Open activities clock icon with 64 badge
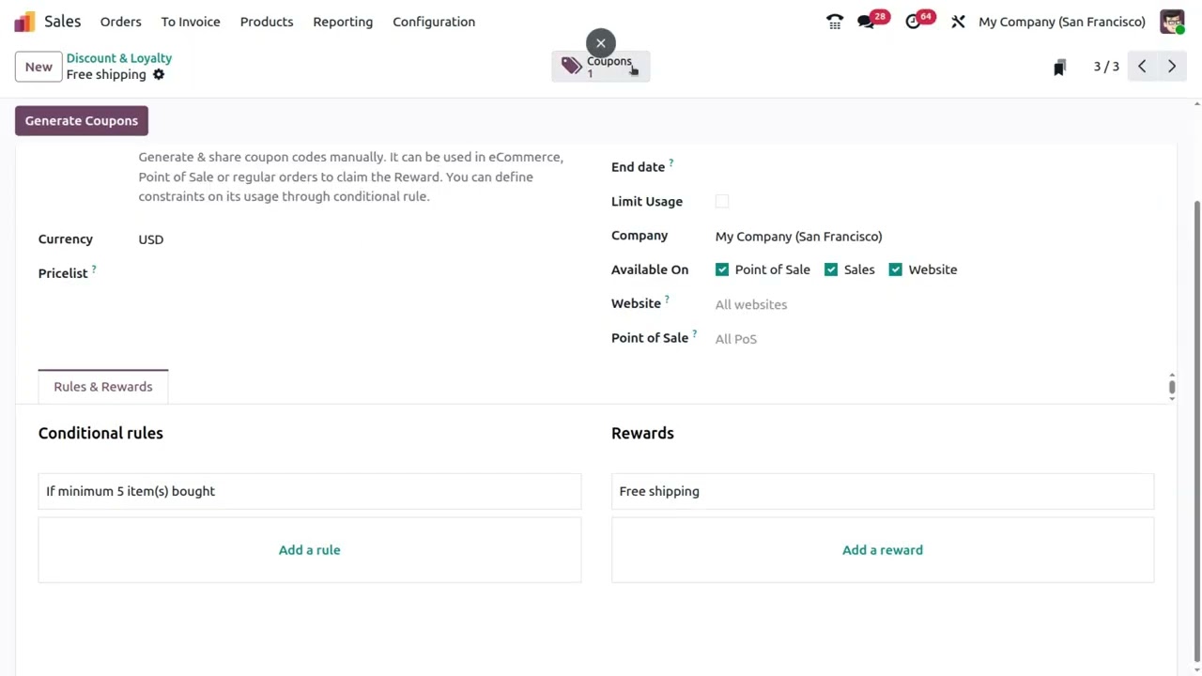 (x=913, y=22)
